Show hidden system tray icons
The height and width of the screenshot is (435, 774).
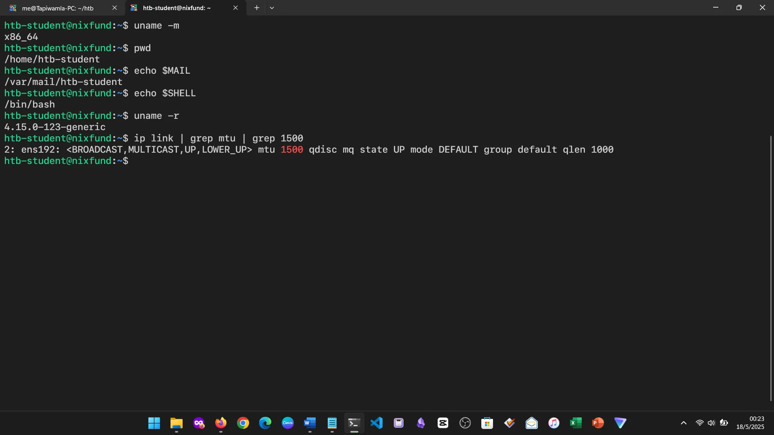684,423
